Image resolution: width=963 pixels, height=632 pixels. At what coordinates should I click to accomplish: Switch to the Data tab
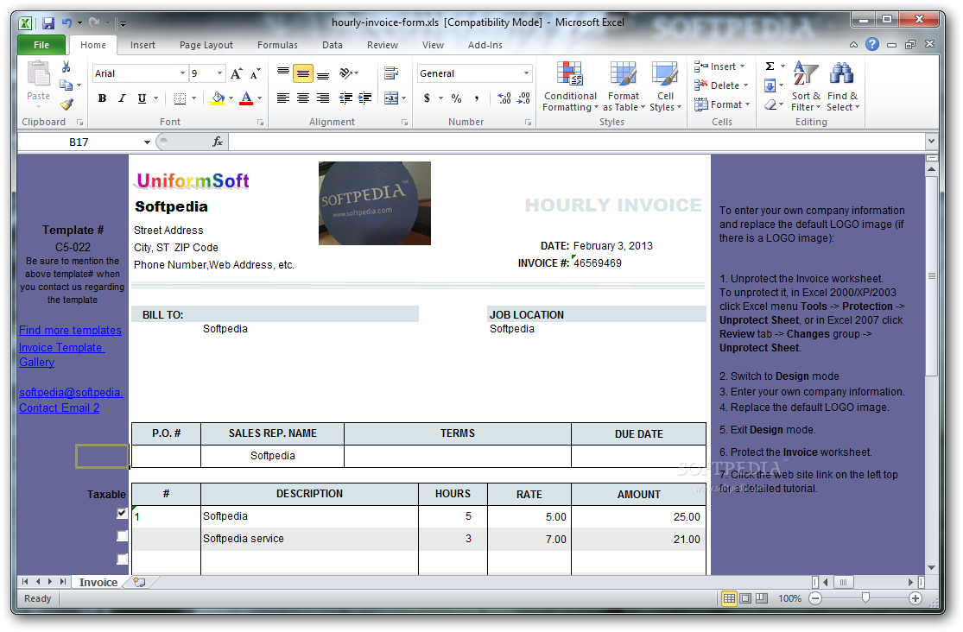tap(333, 45)
